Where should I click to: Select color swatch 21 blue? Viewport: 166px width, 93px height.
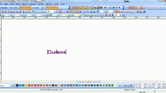tap(77, 86)
